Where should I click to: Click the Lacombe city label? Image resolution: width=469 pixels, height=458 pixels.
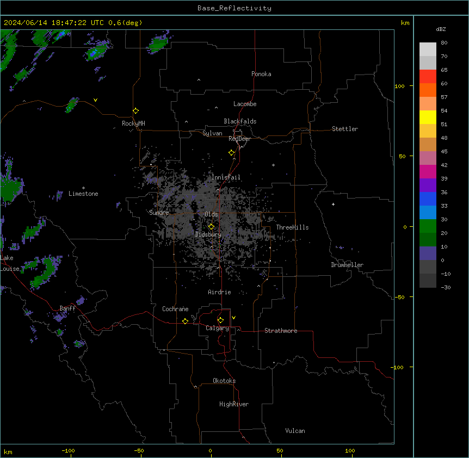pos(245,104)
